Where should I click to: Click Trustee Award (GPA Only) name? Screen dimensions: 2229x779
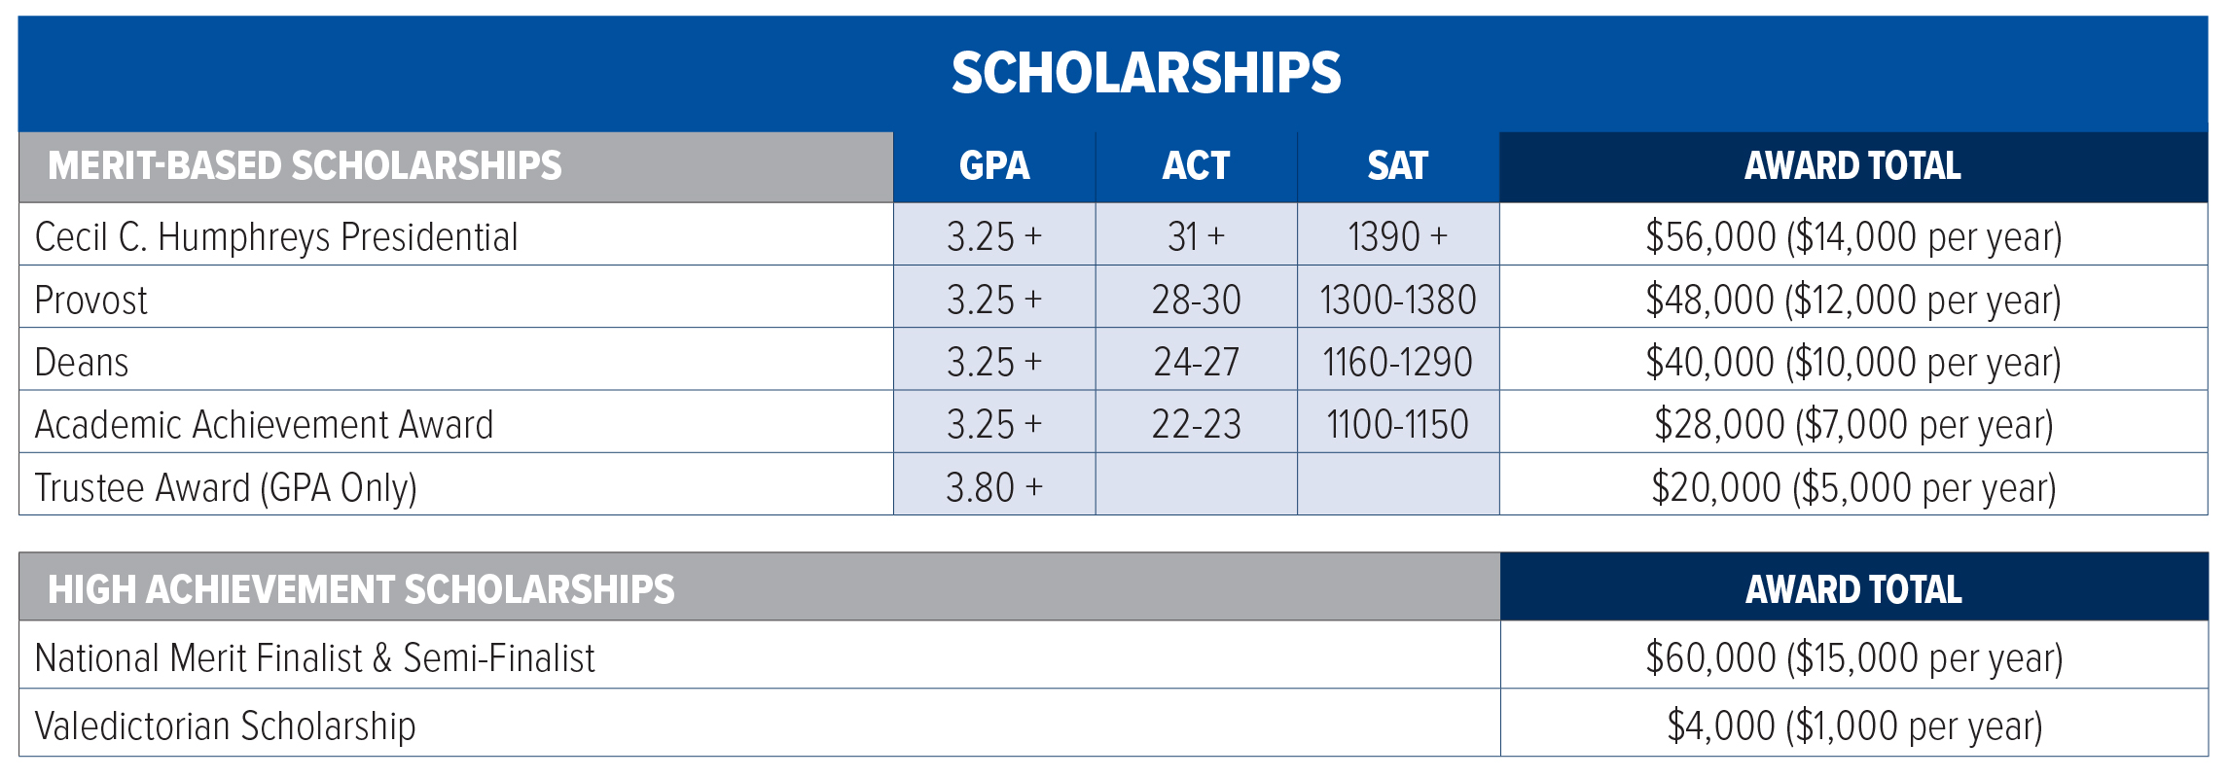(x=226, y=487)
